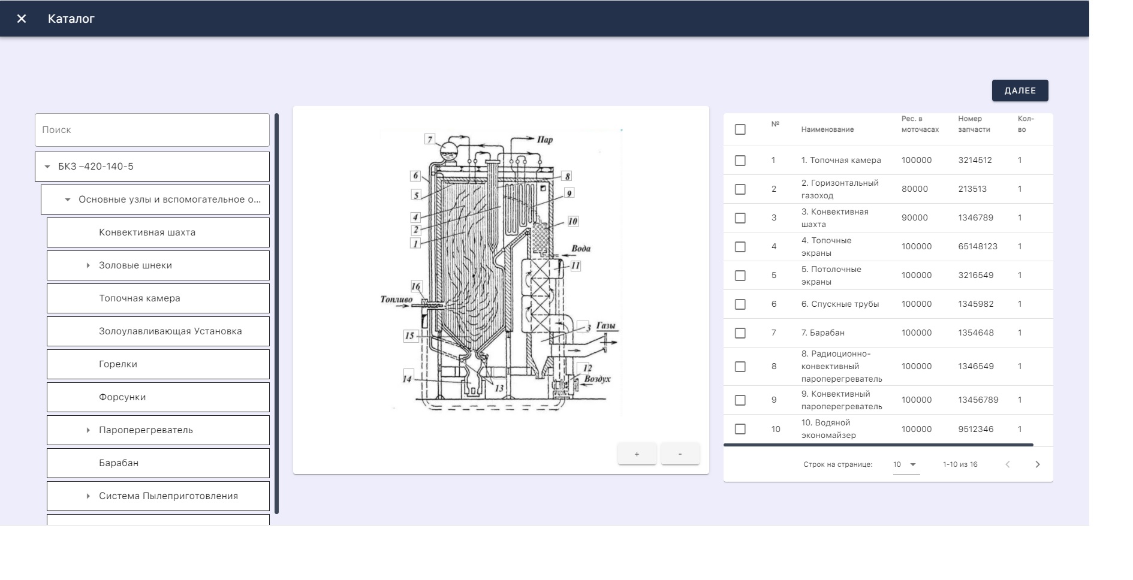The width and height of the screenshot is (1133, 580).
Task: Click the tree panel vertical scrollbar
Action: [x=276, y=313]
